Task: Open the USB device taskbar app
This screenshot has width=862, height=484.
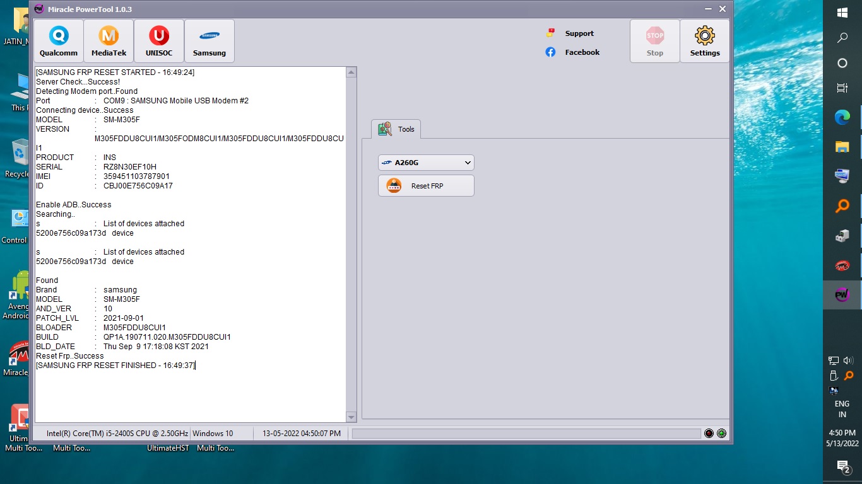Action: pos(842,236)
